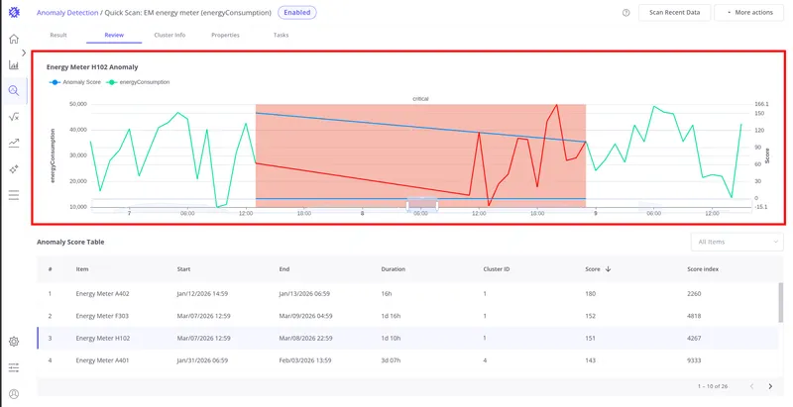Click the End column header

284,269
